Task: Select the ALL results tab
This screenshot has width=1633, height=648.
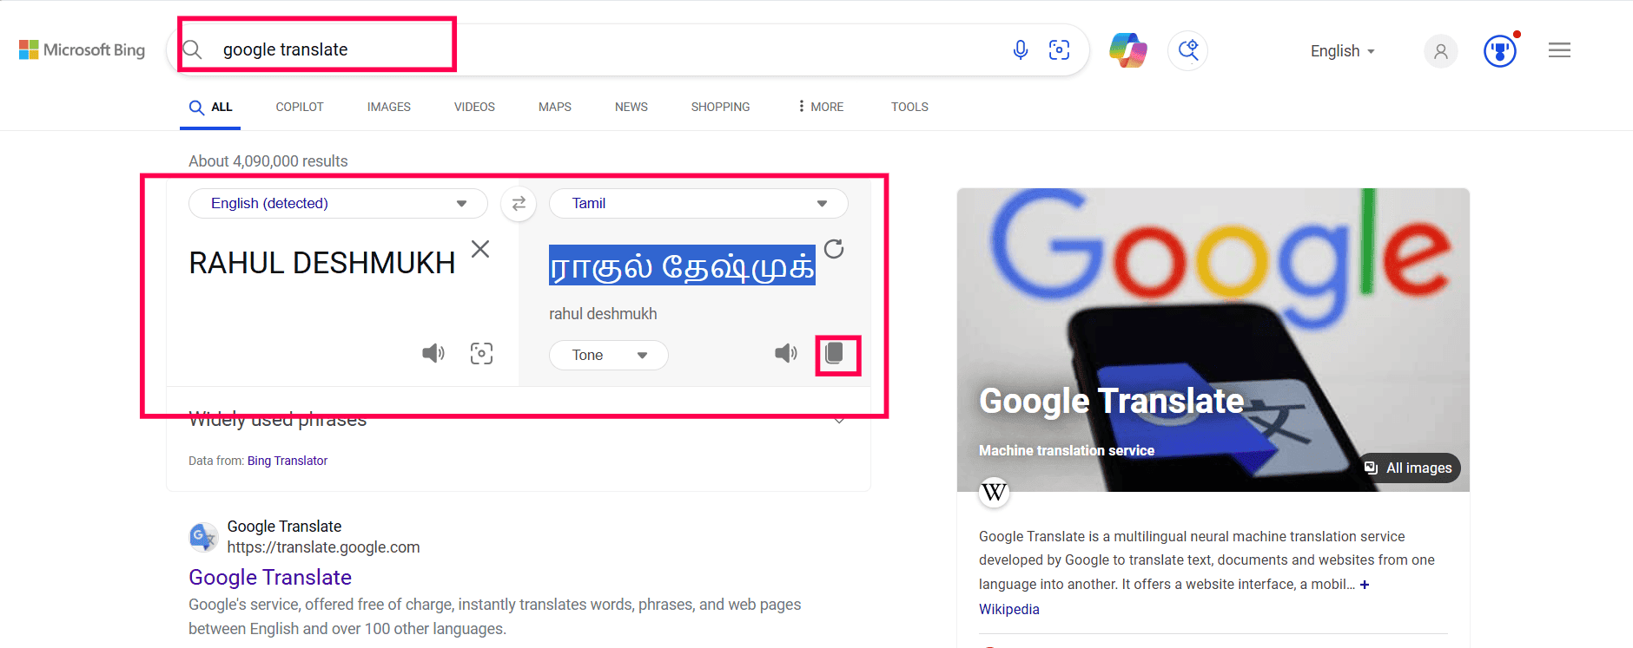Action: 210,107
